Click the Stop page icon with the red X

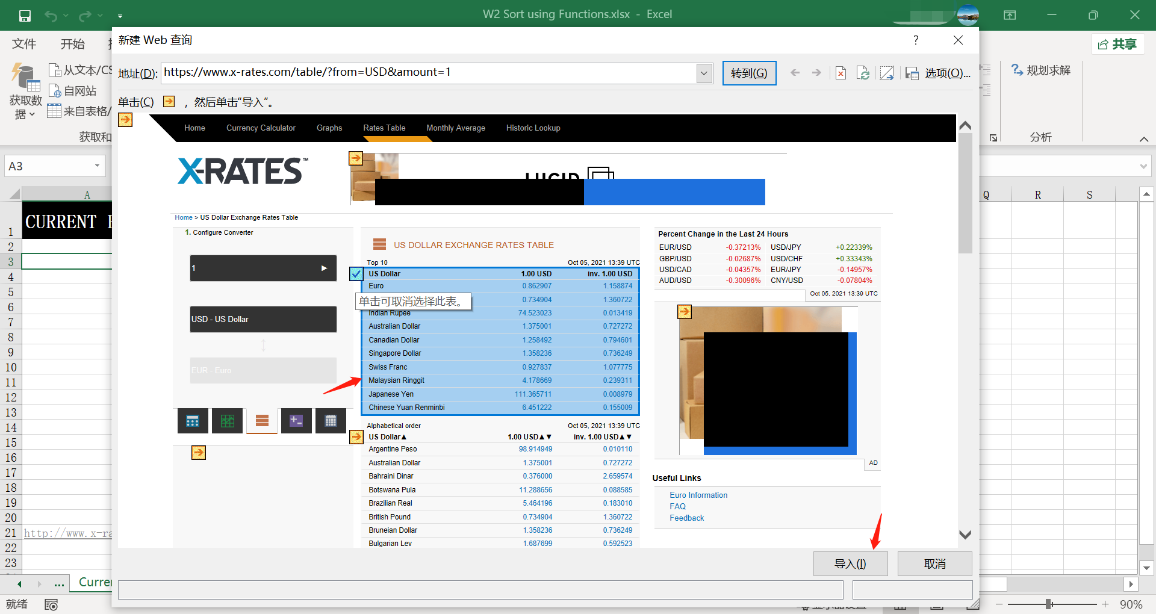841,73
